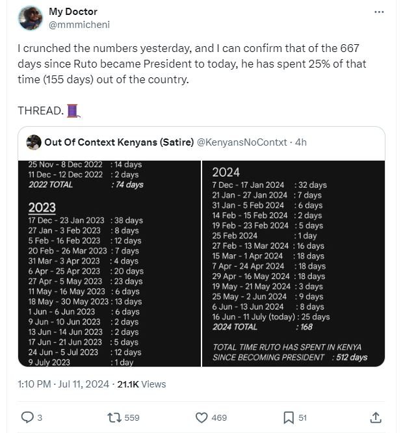Like the tweet with the heart icon
The width and height of the screenshot is (403, 433).
point(201,417)
